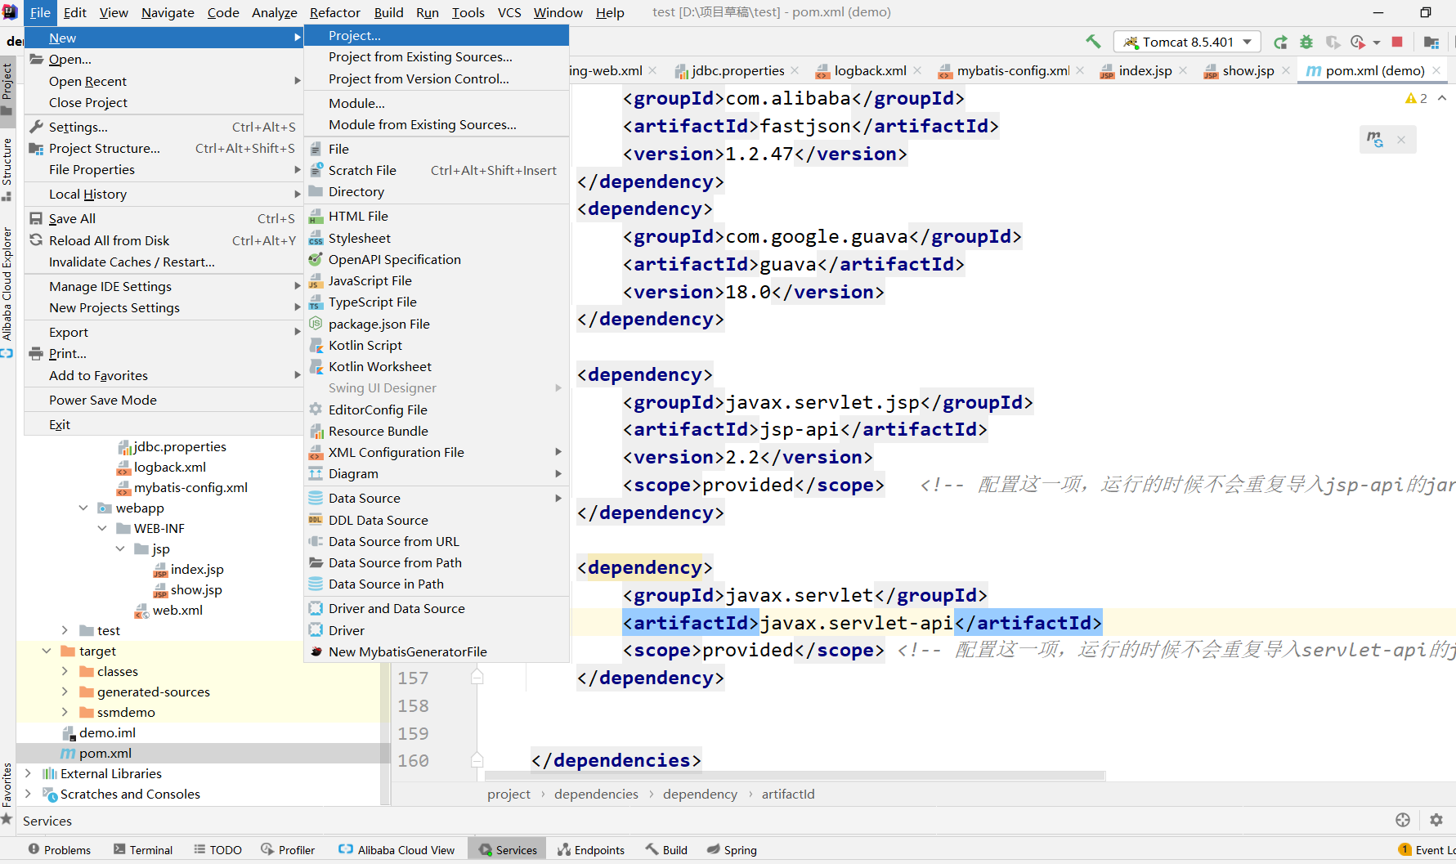This screenshot has width=1456, height=864.
Task: Open the Services panel gear settings
Action: click(x=1436, y=820)
